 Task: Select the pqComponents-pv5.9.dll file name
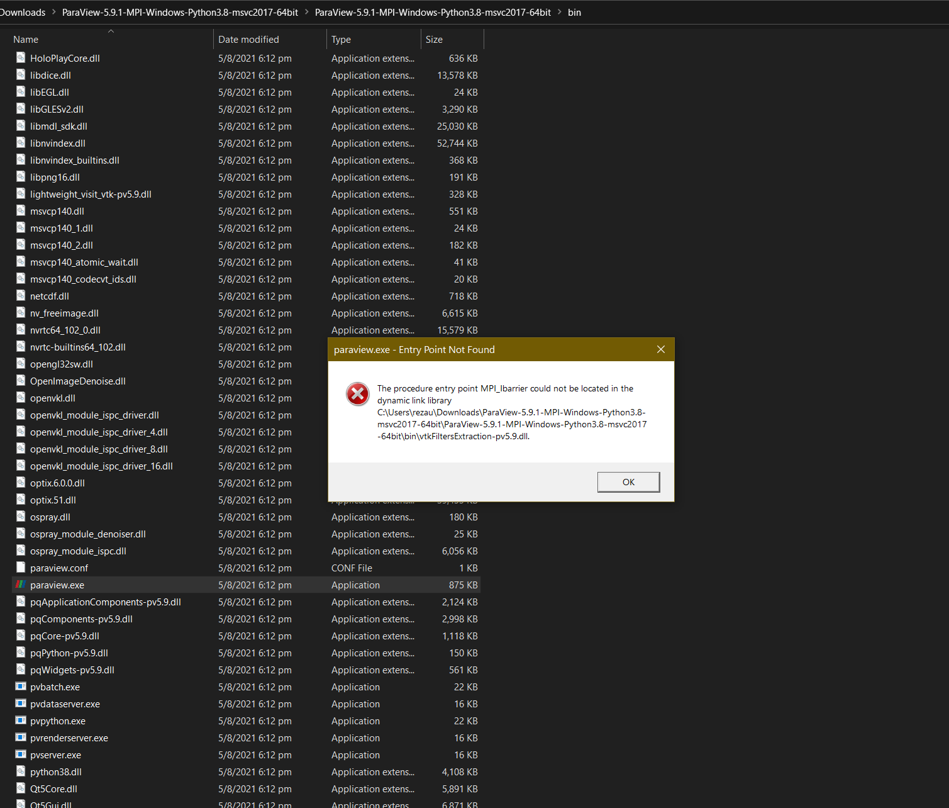(x=81, y=619)
